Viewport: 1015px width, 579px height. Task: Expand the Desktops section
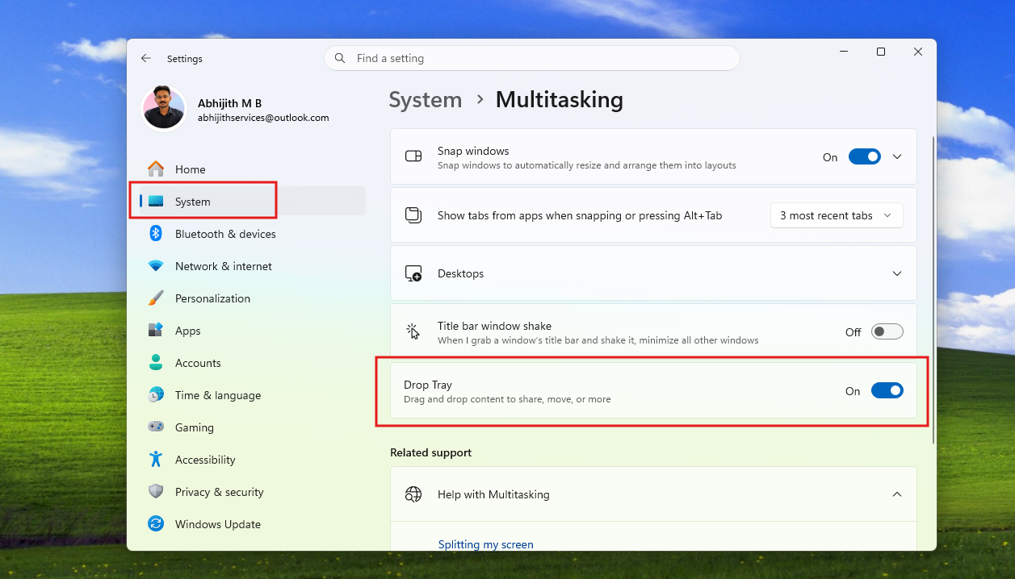pos(896,273)
